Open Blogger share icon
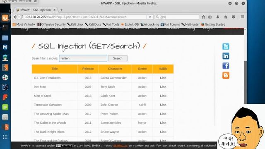265x149 pixels. pos(226,75)
